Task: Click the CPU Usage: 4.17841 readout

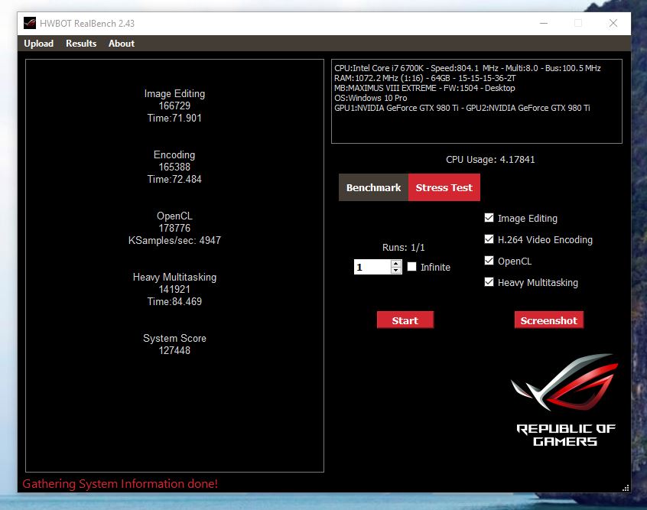Action: pyautogui.click(x=490, y=160)
